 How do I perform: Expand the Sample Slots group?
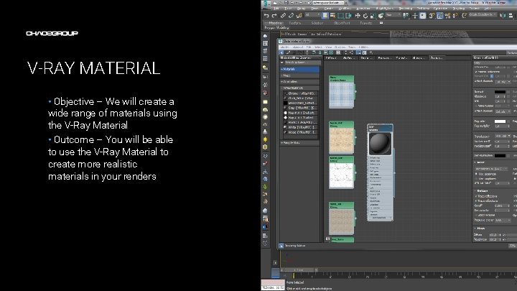(300, 143)
